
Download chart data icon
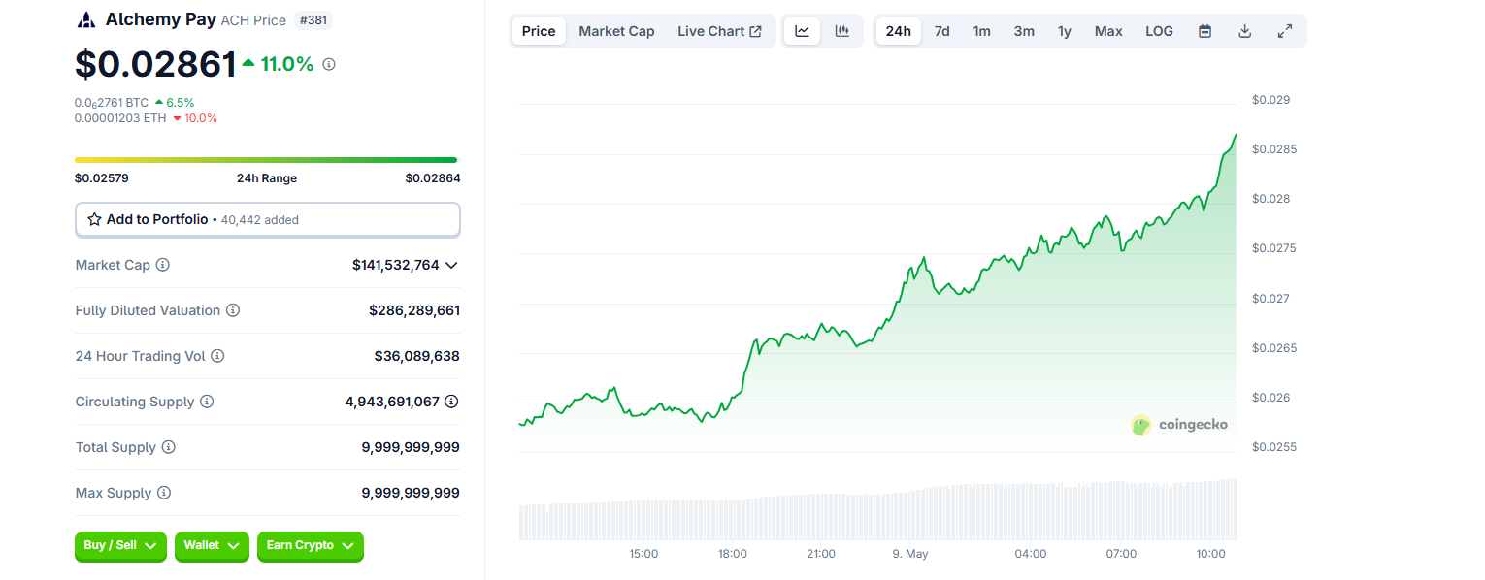click(1245, 31)
